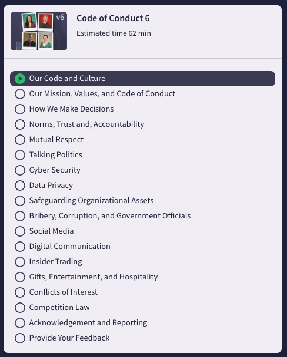Click the circle icon next to Cyber Security

click(20, 170)
